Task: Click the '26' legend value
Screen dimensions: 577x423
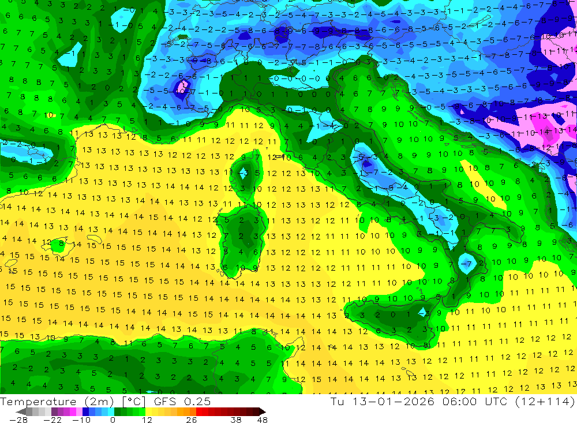Action: click(x=192, y=420)
